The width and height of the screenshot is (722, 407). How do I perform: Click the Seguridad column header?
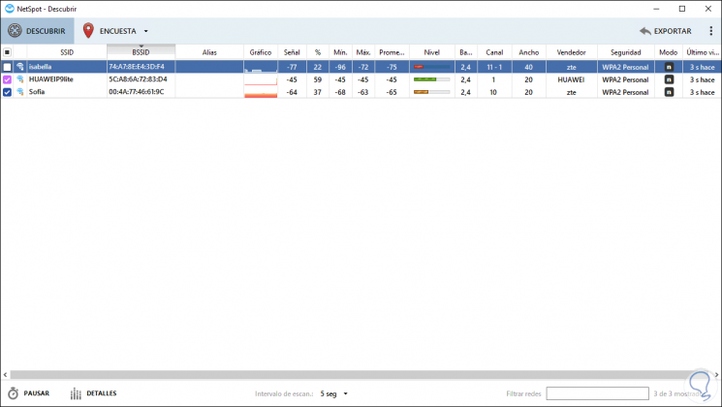click(x=626, y=52)
